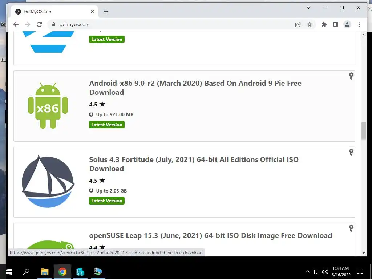Open the openSUSE Leap 15.3 title link

(210, 235)
